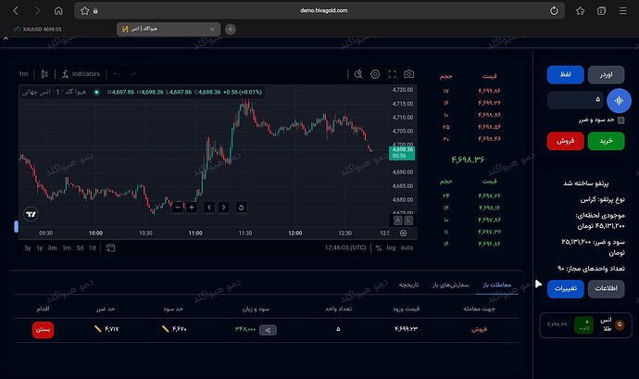Open the Indicators menu
This screenshot has height=379, width=639.
(x=81, y=74)
